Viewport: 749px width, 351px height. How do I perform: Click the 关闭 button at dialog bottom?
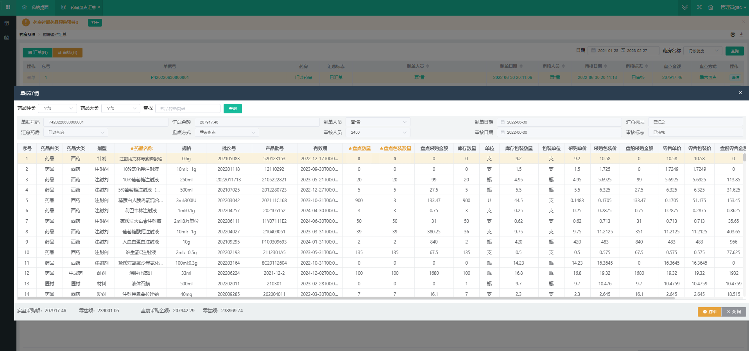734,312
